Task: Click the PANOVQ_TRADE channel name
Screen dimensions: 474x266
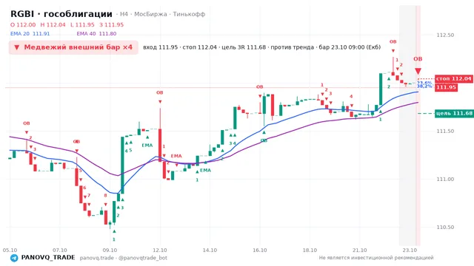Action: [x=48, y=258]
